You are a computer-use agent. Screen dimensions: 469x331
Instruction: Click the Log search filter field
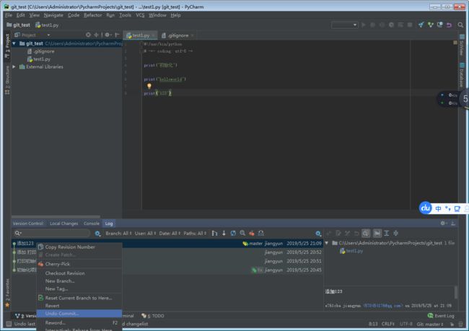(51, 233)
